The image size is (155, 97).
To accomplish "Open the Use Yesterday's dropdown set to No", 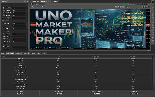I will tap(19, 15).
